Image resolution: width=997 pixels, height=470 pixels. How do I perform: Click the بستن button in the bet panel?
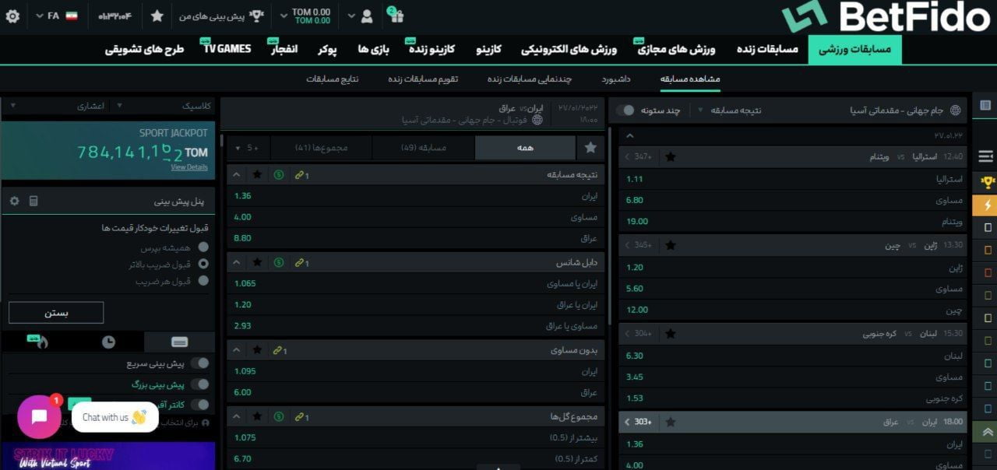coord(55,312)
